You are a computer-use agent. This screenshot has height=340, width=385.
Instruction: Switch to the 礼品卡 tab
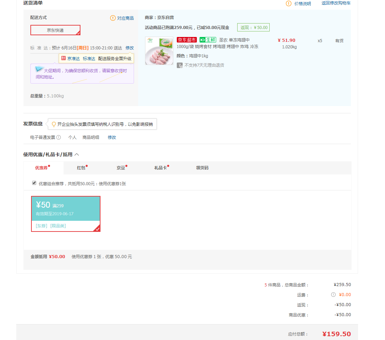coord(161,168)
